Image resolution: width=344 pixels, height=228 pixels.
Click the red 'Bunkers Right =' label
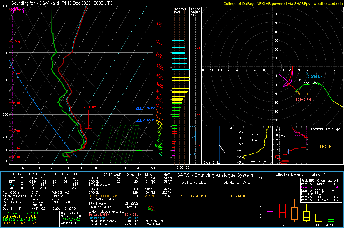99,215
